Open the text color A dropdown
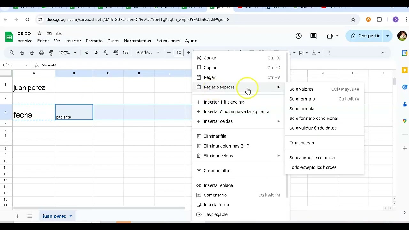This screenshot has height=230, width=409. pos(316,53)
